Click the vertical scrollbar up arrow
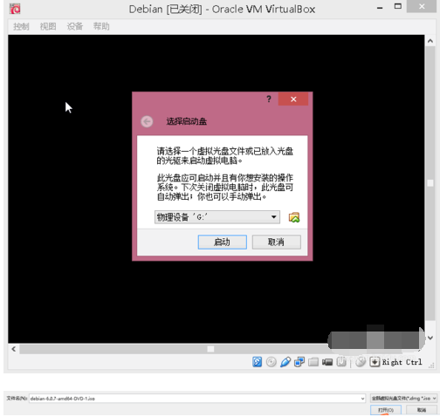The image size is (440, 417). click(x=430, y=41)
